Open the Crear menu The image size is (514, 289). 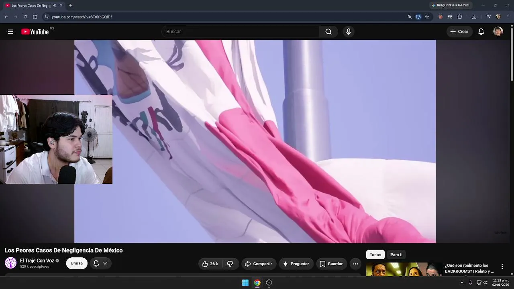459,32
